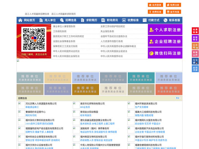Screen dimensions: 199x149
Task: Click the 企业招聘注册 purple button
Action: point(165,41)
